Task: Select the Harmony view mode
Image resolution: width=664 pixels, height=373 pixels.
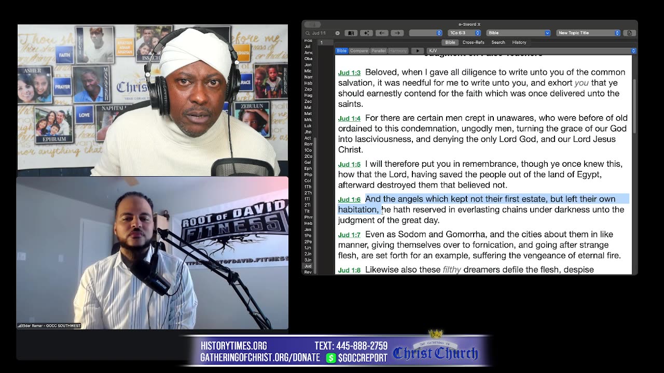Action: click(398, 51)
